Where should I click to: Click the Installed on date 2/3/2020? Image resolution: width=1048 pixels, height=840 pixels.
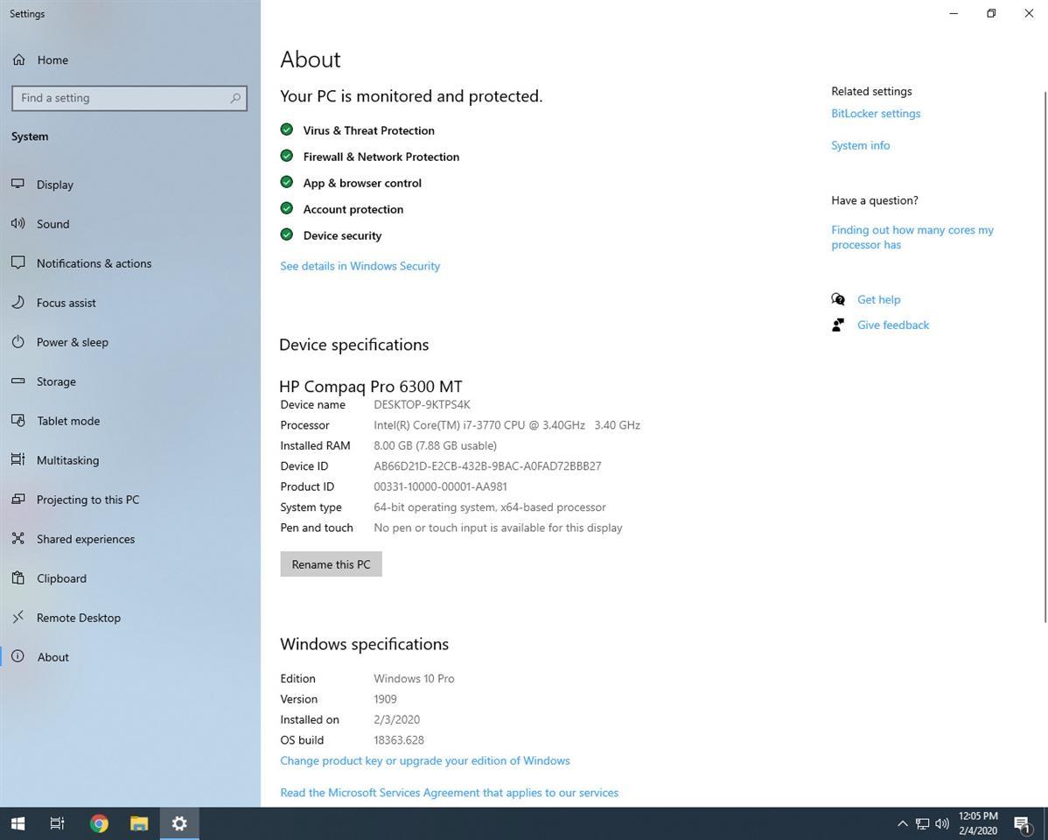(396, 719)
